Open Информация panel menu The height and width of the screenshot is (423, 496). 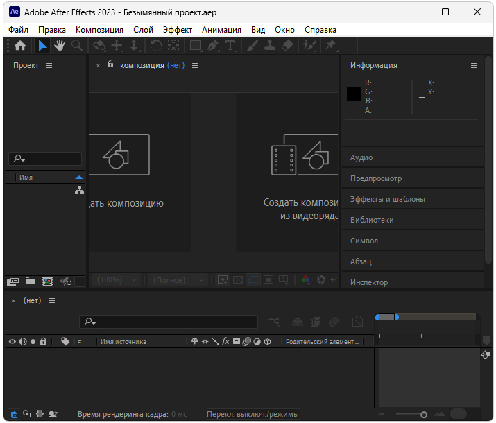474,65
